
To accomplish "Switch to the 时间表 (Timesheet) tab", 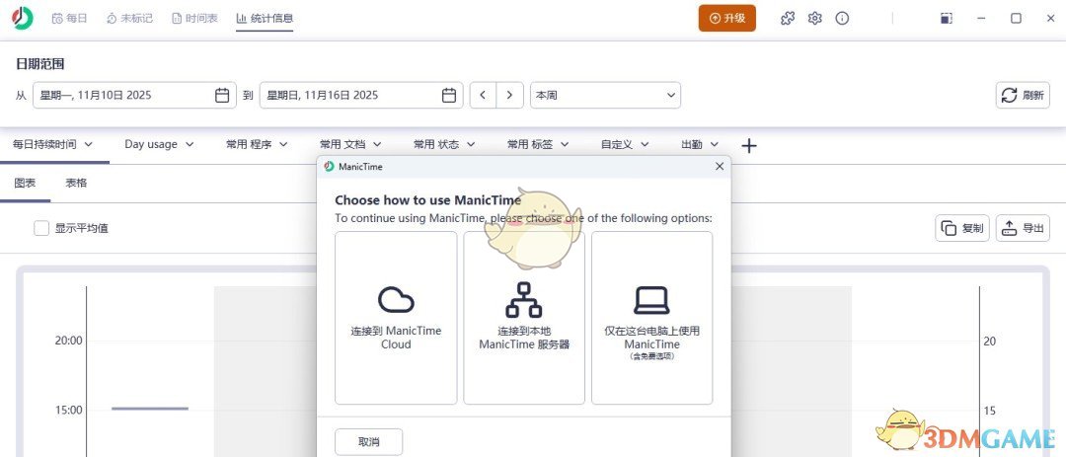I will pos(194,19).
